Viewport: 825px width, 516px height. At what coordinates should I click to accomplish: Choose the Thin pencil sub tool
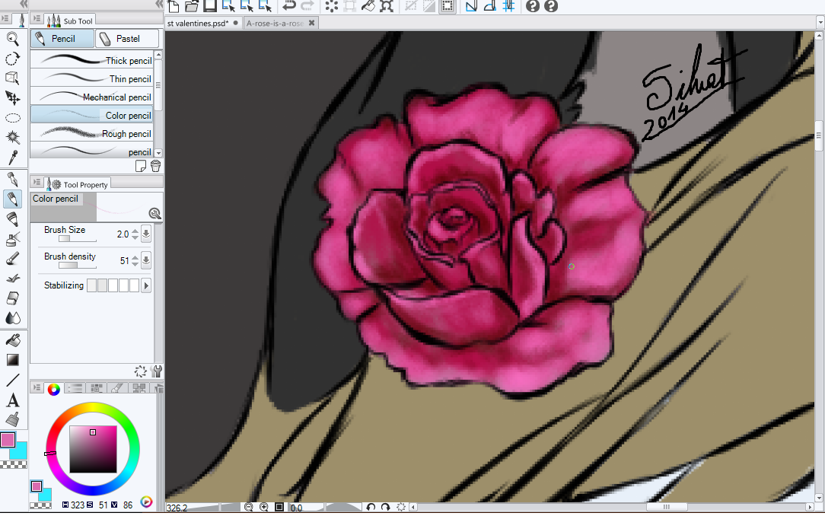tap(92, 78)
